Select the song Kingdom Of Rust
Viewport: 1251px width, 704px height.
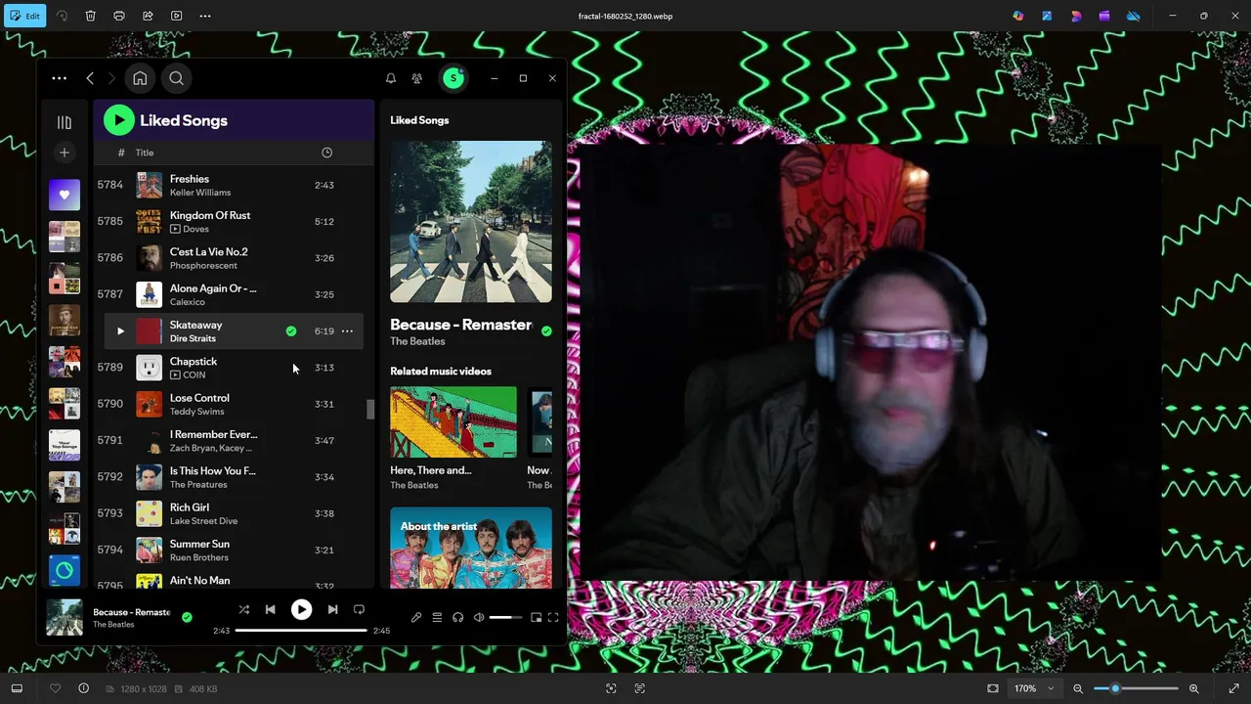click(x=210, y=215)
